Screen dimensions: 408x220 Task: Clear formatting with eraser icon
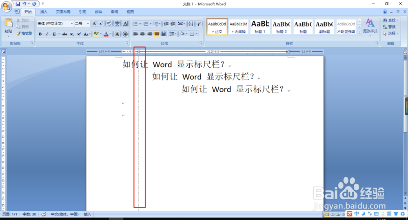[x=109, y=24]
